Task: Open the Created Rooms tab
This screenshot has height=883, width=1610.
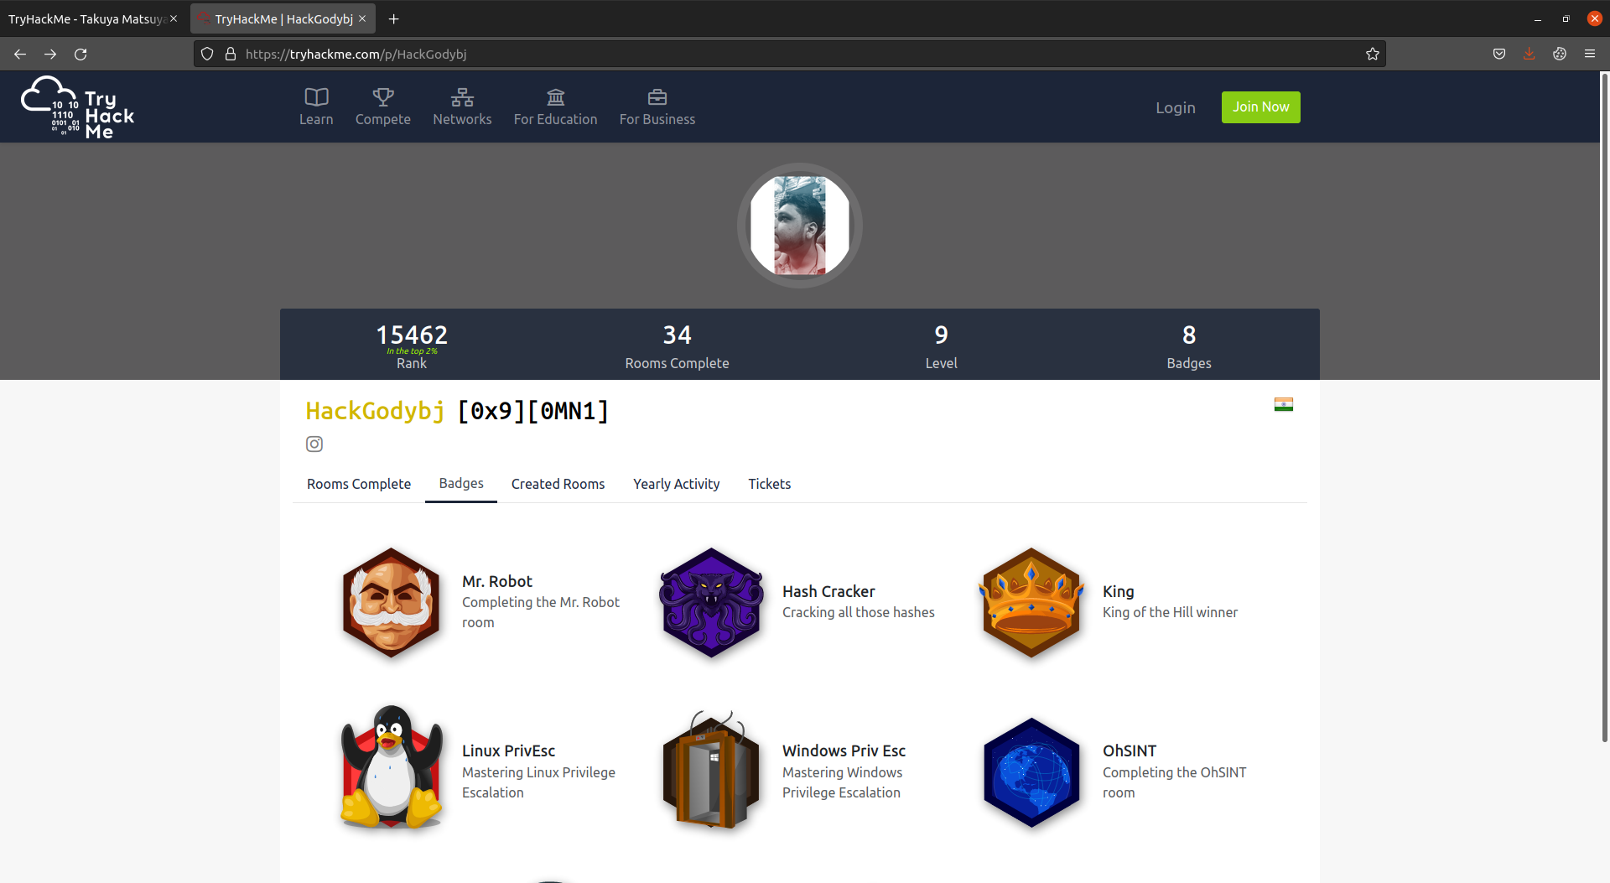Action: click(558, 484)
